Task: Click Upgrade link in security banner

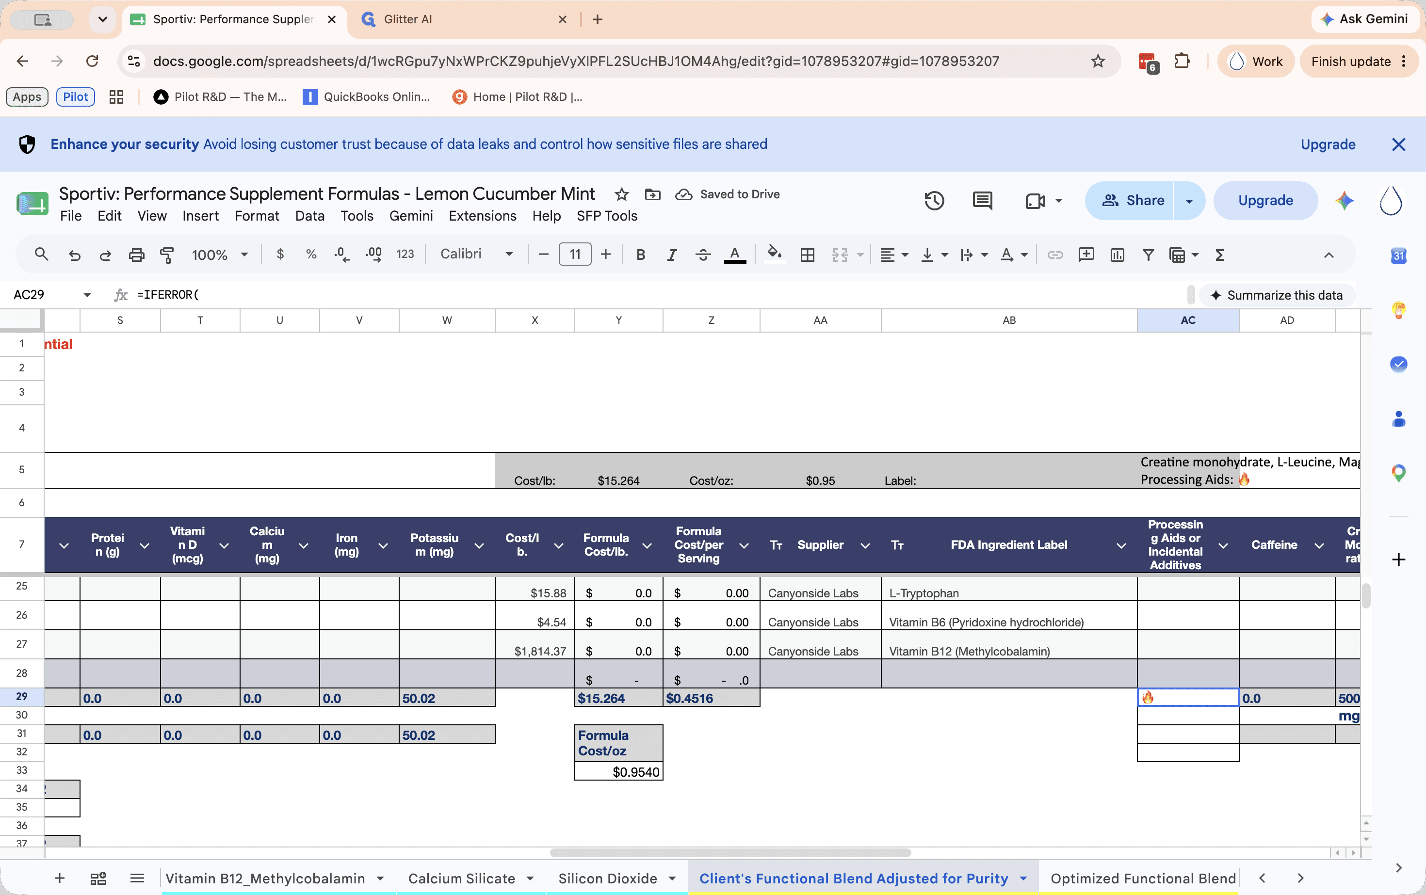Action: (x=1327, y=144)
